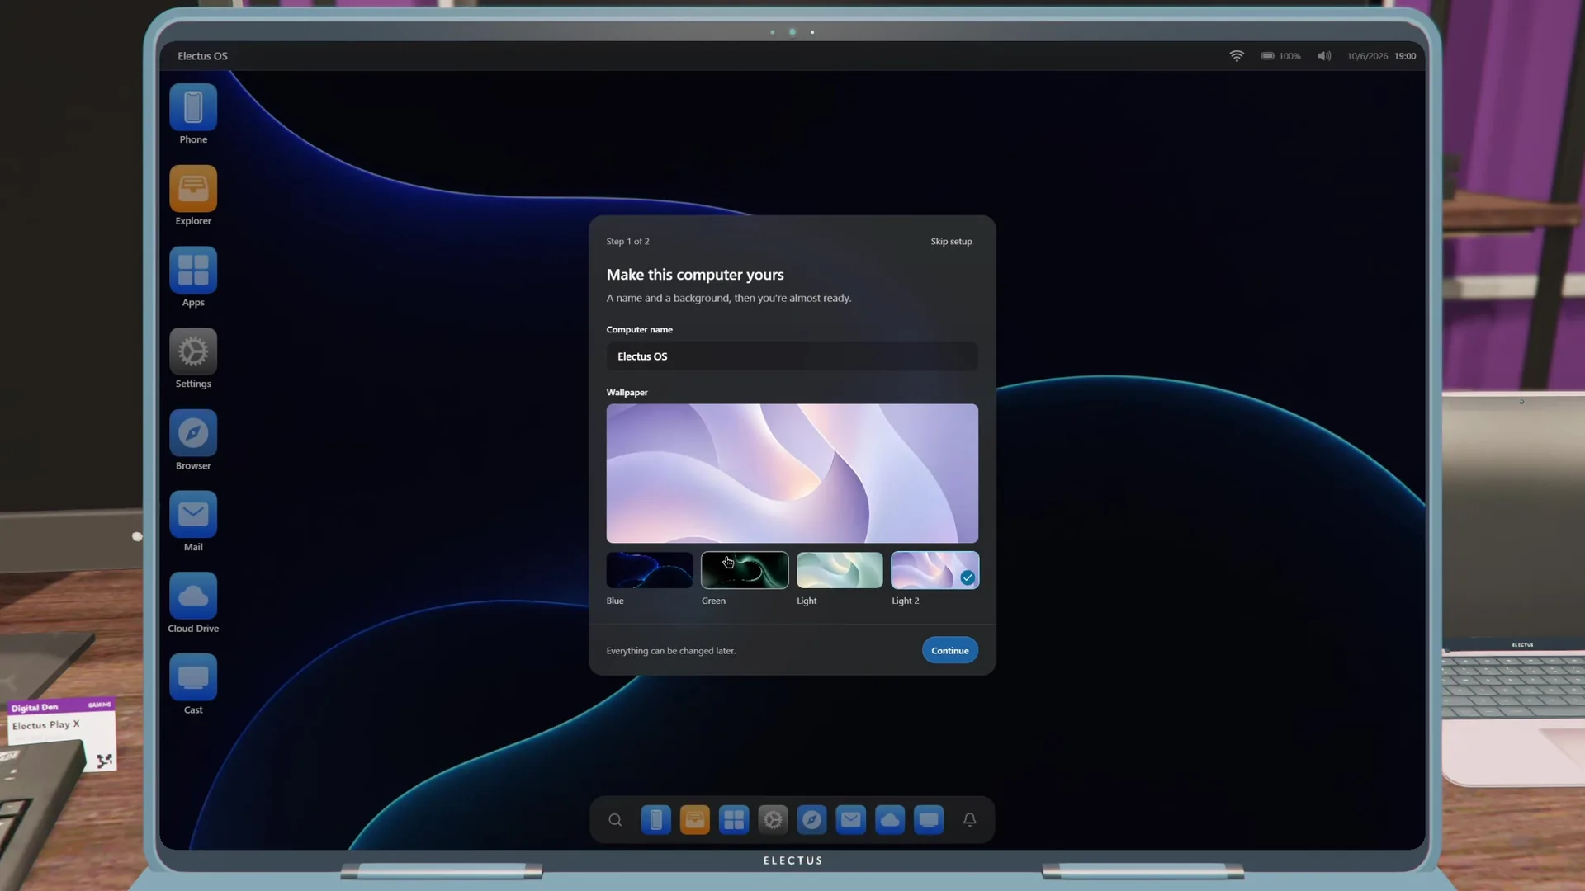This screenshot has width=1585, height=891.
Task: Open Apps grid from the bottom dock
Action: pyautogui.click(x=734, y=820)
